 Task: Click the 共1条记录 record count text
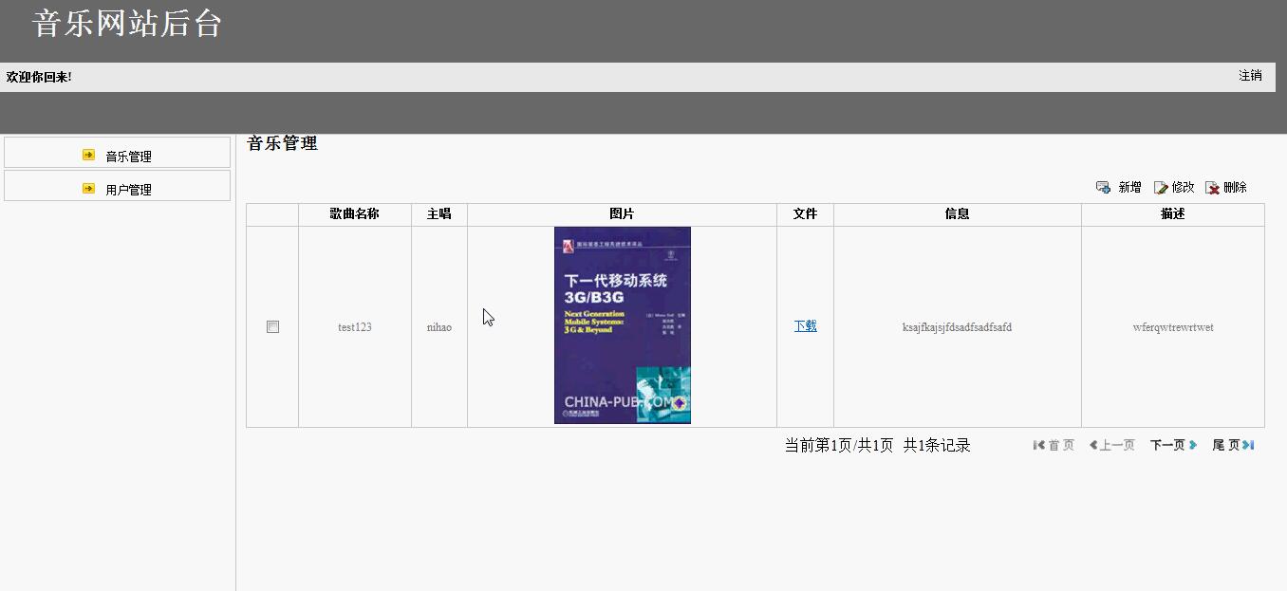(936, 445)
